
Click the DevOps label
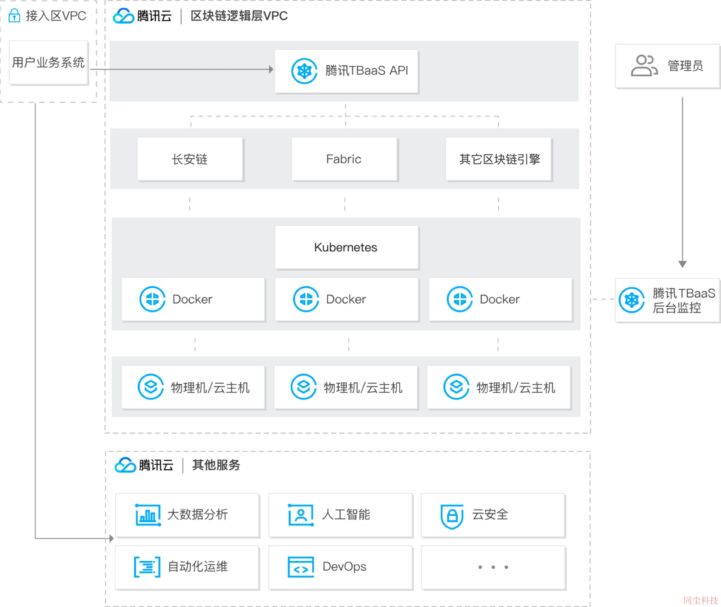344,567
